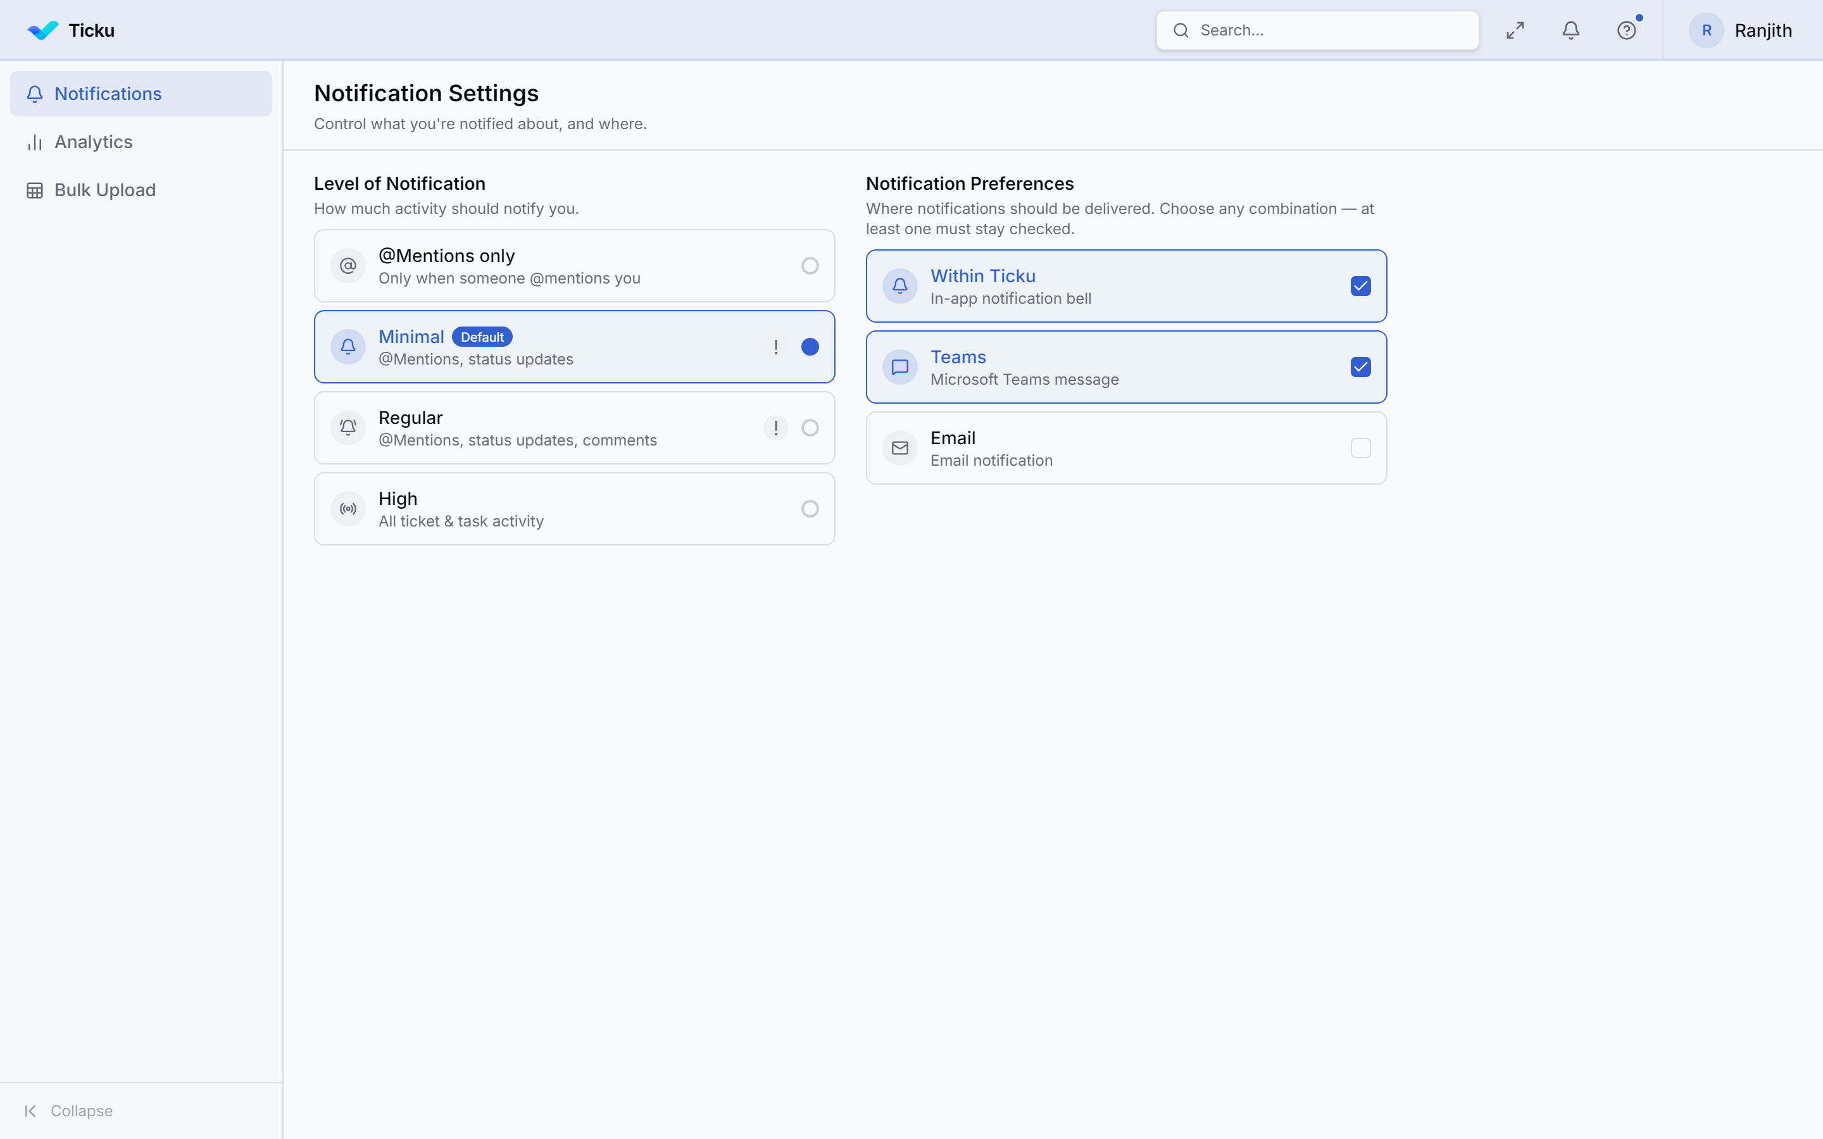Click the Level of Notification heading

tap(400, 184)
